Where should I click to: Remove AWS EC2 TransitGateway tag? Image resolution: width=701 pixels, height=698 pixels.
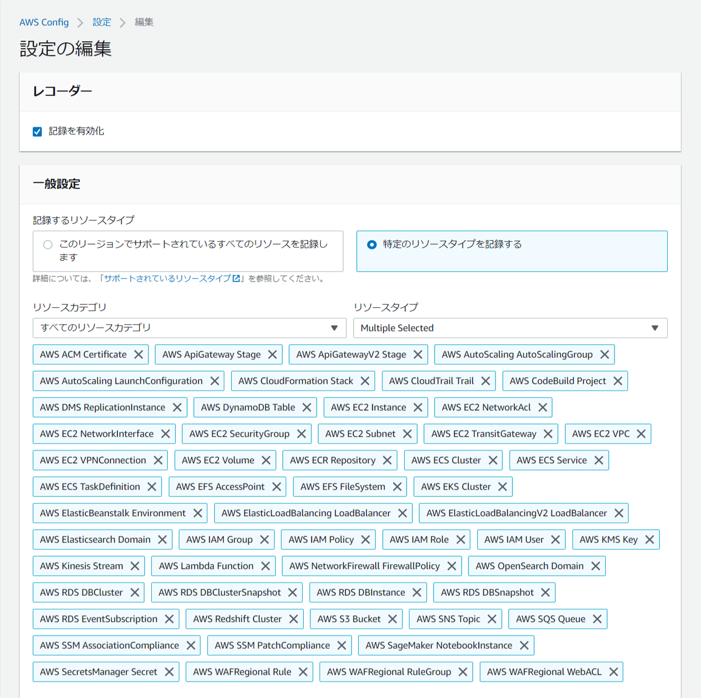pyautogui.click(x=548, y=434)
